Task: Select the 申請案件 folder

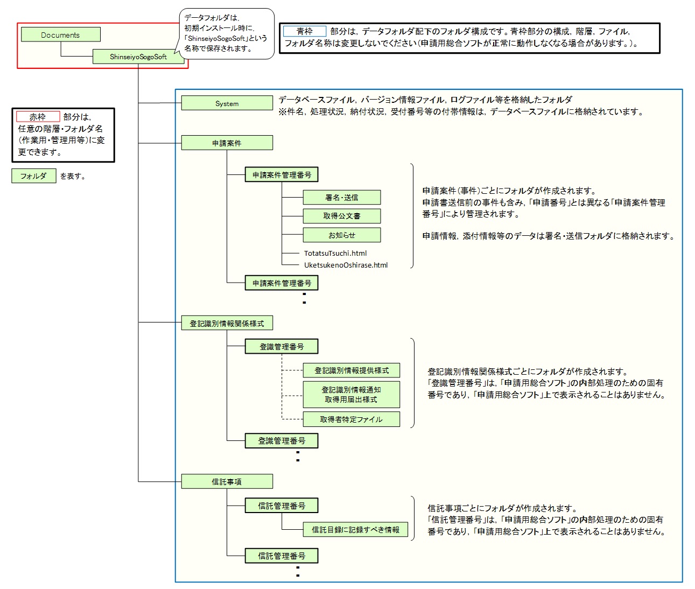Action: tap(227, 143)
